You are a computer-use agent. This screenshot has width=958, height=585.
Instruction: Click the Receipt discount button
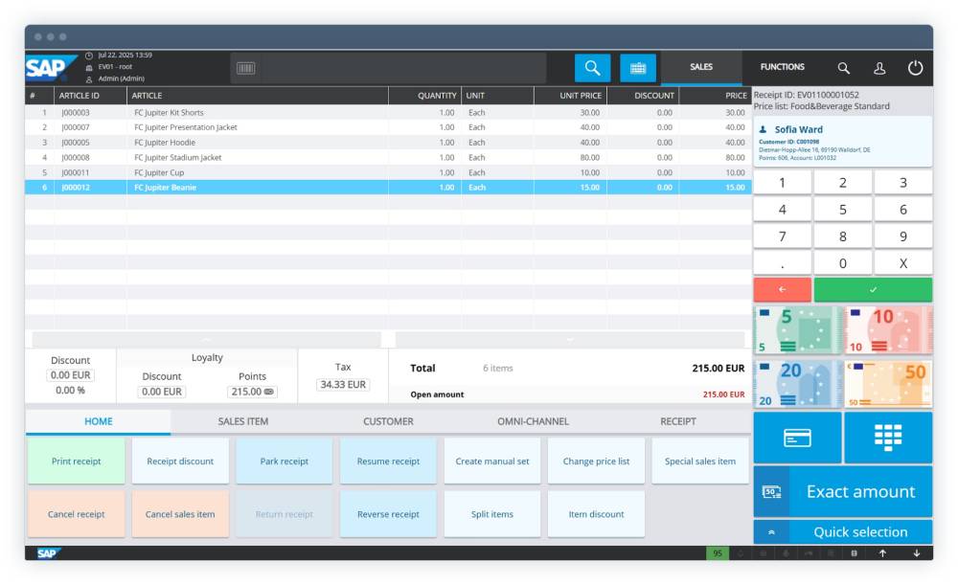[180, 461]
